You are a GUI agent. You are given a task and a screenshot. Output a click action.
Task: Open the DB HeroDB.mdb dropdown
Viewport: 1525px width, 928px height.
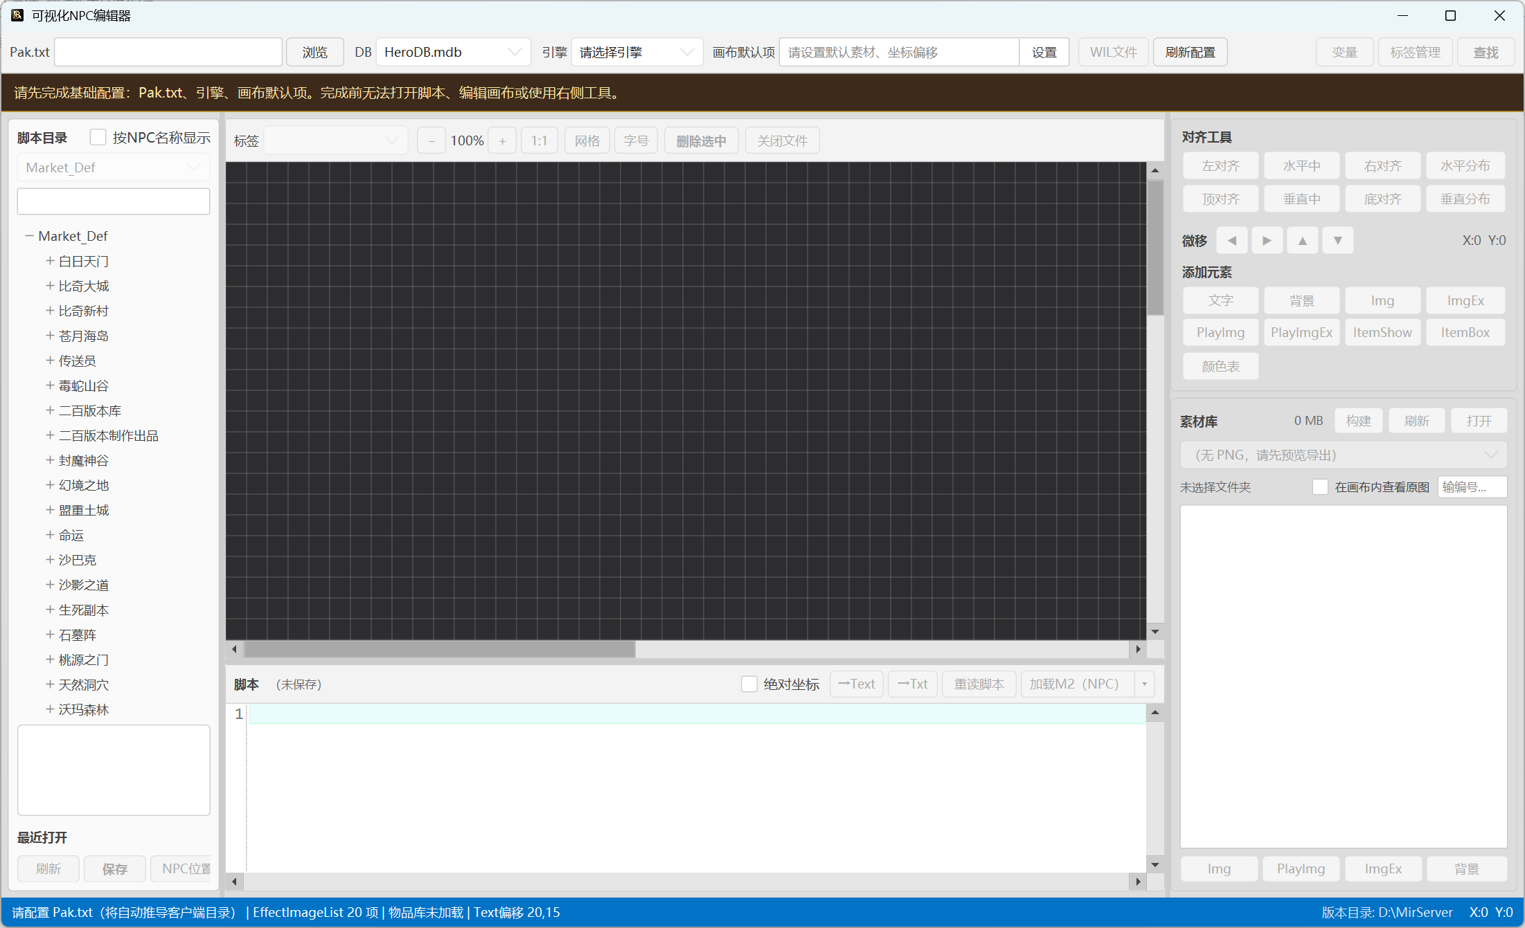pyautogui.click(x=453, y=53)
